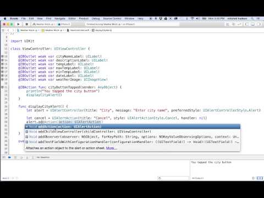Screen dimensions: 264x198
Task: Follow the More... link in completion description
Action: pos(111,148)
